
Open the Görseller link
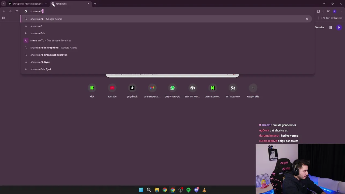[319, 27]
